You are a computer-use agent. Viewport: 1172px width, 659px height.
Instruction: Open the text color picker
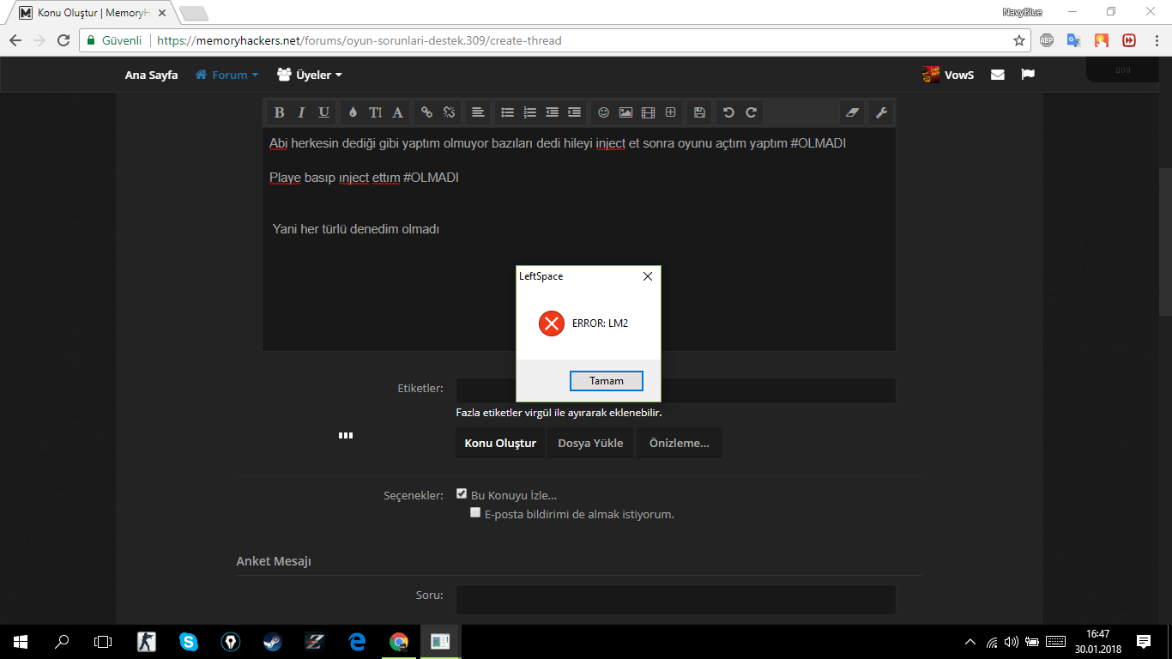[353, 112]
